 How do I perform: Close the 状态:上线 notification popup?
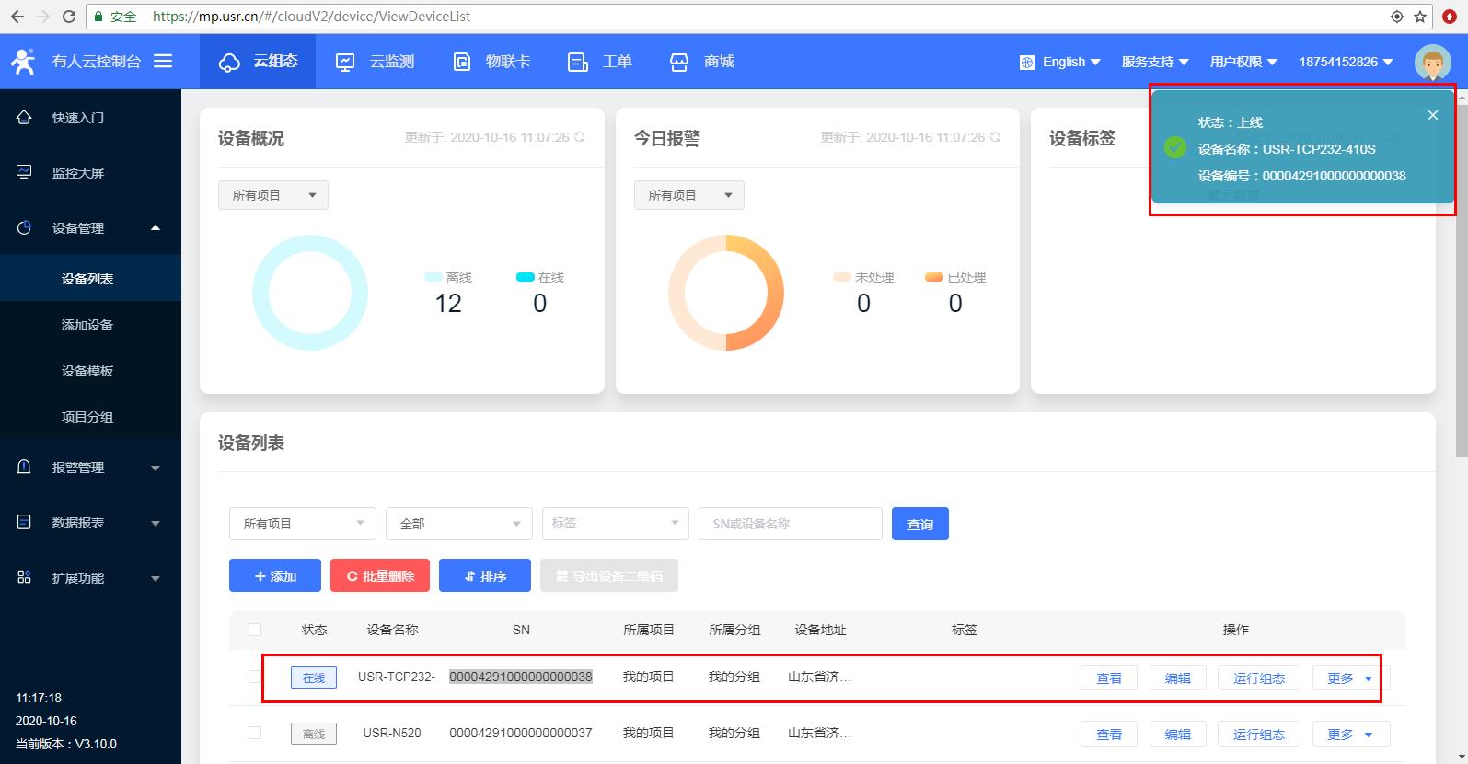click(x=1432, y=115)
